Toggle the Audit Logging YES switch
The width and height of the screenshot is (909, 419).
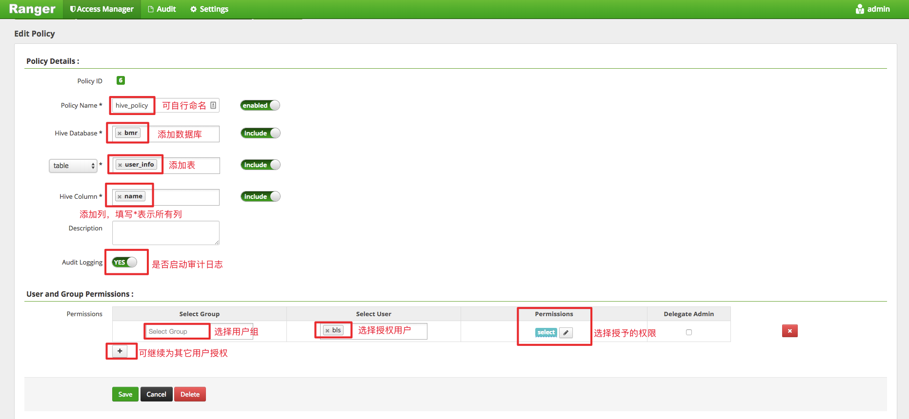pos(124,262)
